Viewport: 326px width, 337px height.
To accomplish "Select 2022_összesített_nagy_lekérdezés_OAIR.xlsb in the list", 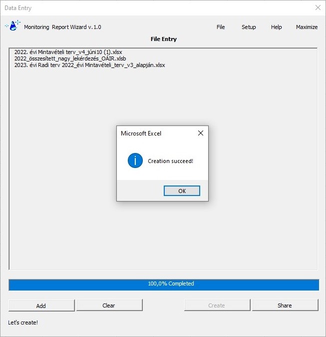I will 70,58.
